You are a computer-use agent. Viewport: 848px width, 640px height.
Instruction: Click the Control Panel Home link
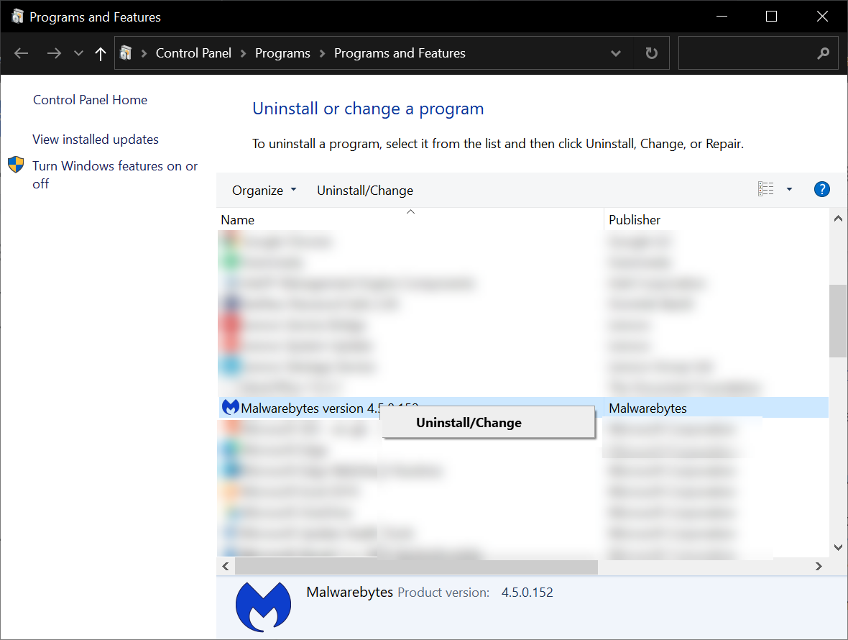89,99
